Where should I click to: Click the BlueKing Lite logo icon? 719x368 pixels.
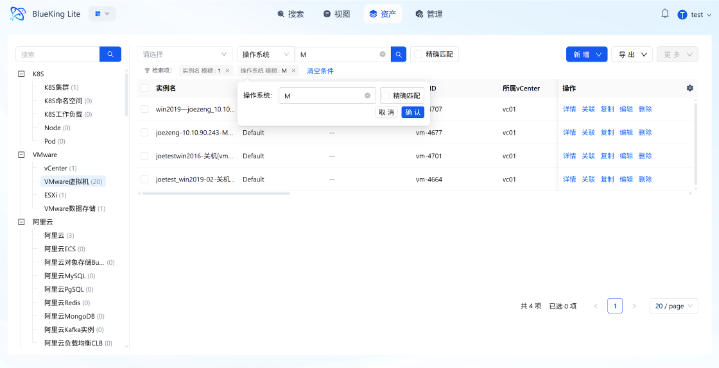(19, 14)
